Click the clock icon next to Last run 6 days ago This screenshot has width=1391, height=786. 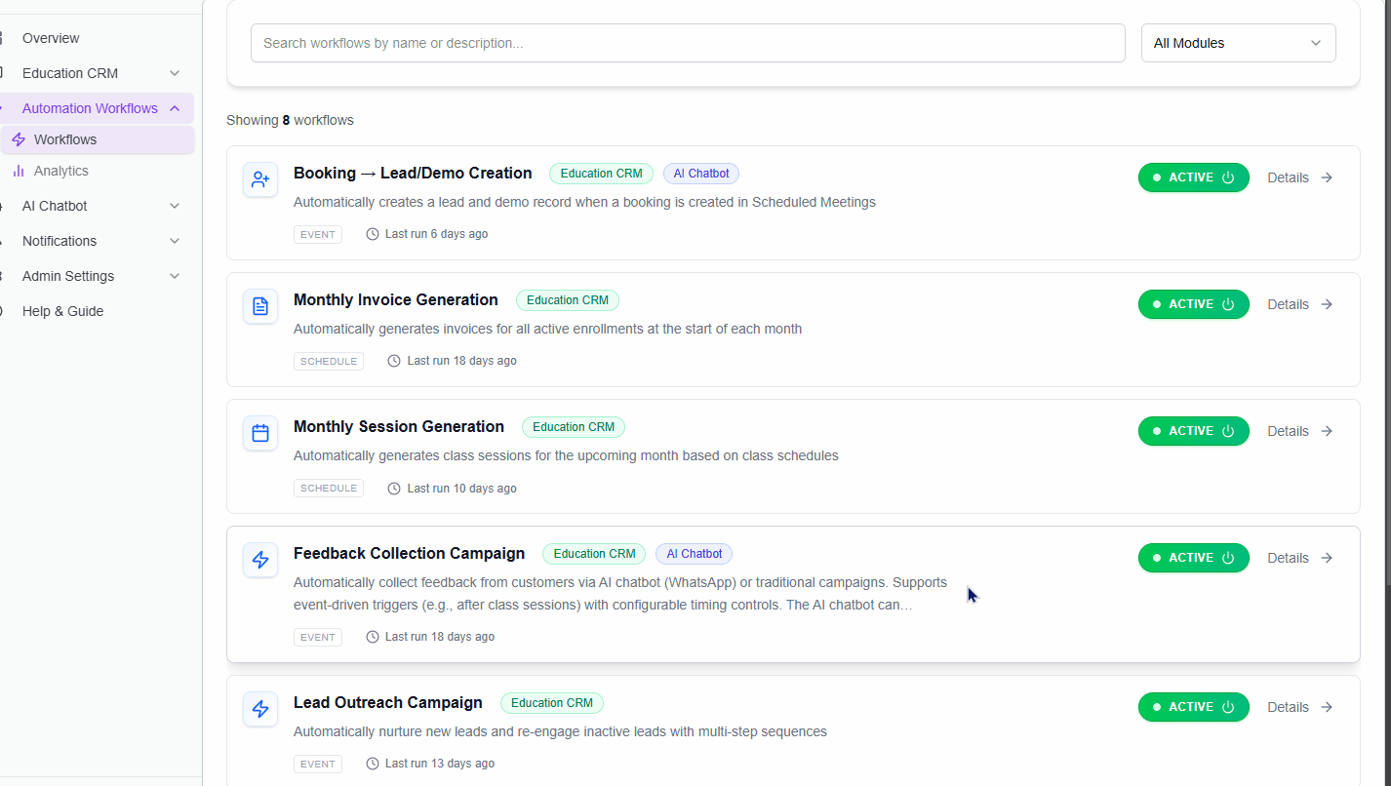pos(372,234)
